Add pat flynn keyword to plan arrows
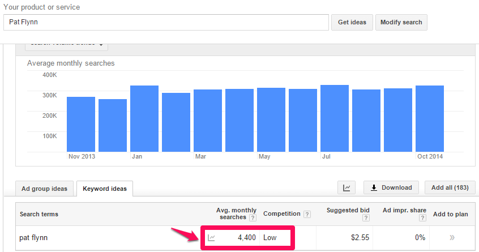Image resolution: width=479 pixels, height=252 pixels. 452,238
